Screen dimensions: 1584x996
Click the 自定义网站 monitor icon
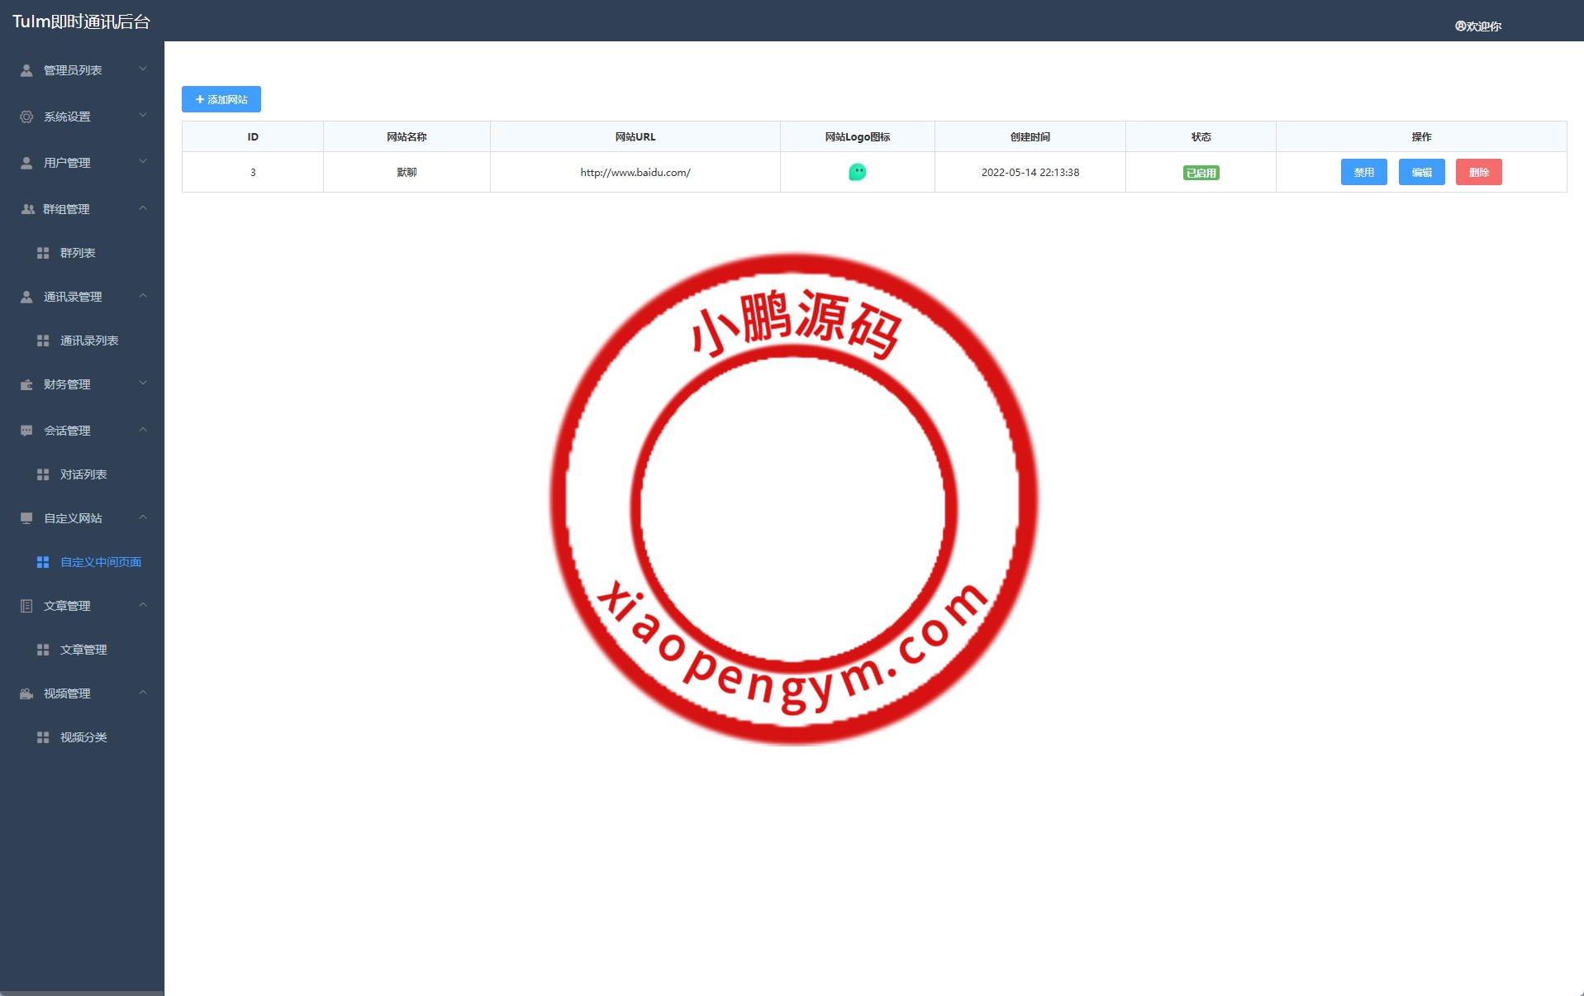tap(26, 517)
